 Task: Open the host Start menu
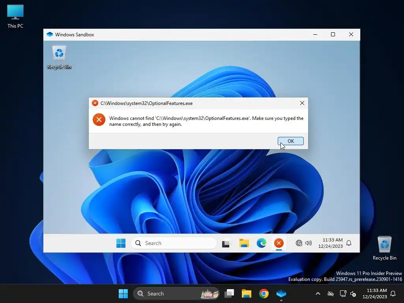pyautogui.click(x=123, y=294)
